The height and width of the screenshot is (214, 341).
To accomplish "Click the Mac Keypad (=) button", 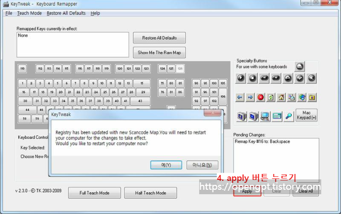I will (306, 115).
